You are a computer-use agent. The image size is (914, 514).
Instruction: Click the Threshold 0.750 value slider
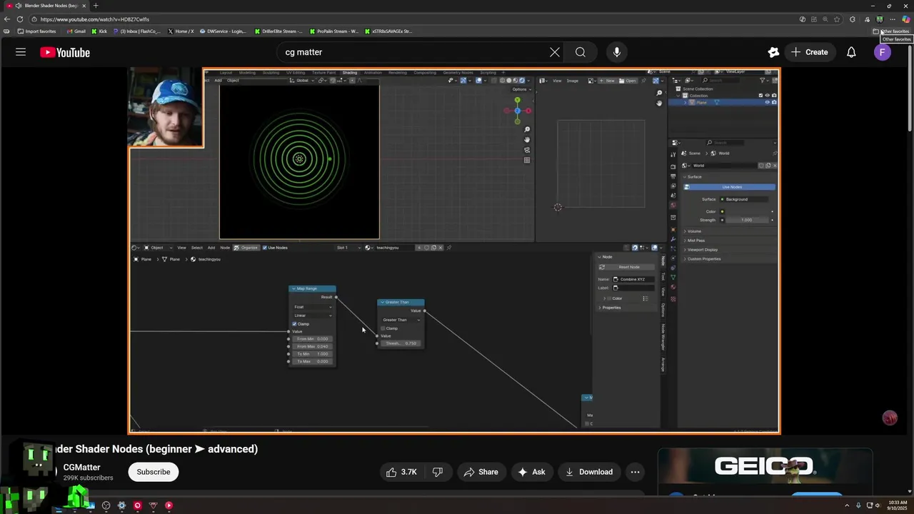point(401,343)
